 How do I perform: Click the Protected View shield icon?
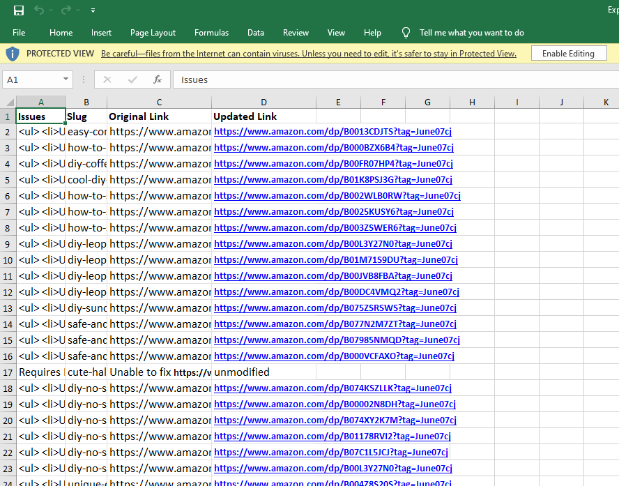pyautogui.click(x=13, y=53)
